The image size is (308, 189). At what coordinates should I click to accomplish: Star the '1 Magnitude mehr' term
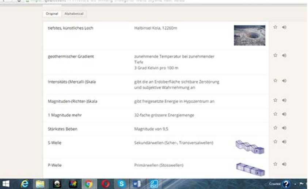275,114
